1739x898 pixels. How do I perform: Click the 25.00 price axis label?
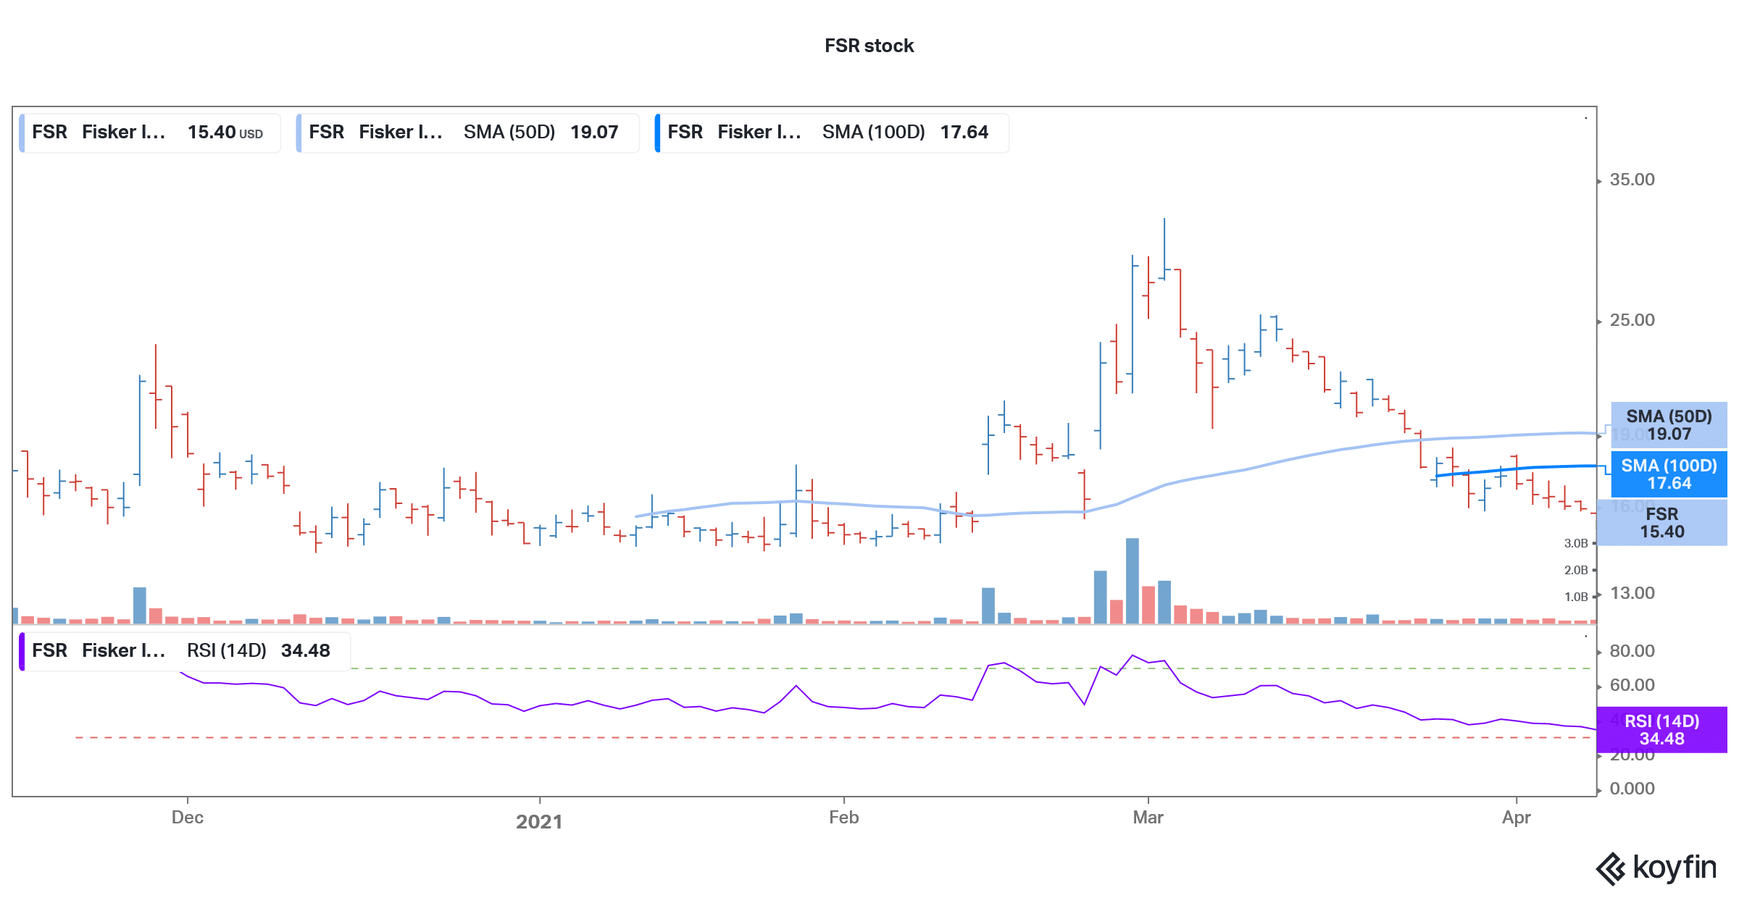[x=1632, y=320]
